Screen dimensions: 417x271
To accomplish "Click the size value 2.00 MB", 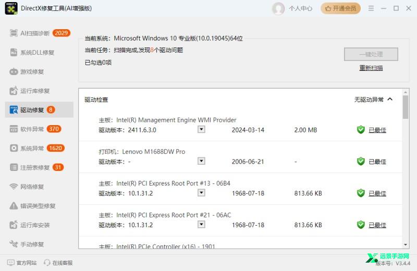I will pyautogui.click(x=305, y=130).
